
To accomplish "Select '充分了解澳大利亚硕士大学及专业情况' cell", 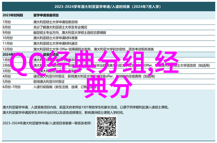I will pos(60,27).
